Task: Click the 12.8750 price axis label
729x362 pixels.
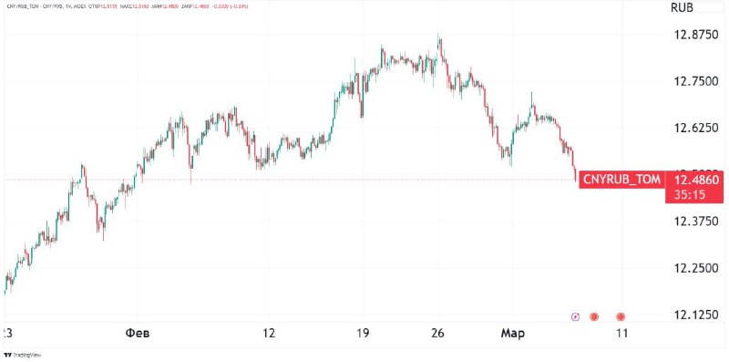Action: (x=696, y=36)
